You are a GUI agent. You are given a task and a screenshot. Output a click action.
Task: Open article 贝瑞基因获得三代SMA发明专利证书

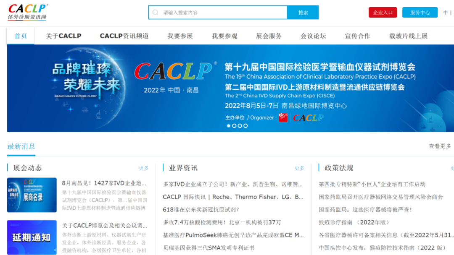(209, 248)
